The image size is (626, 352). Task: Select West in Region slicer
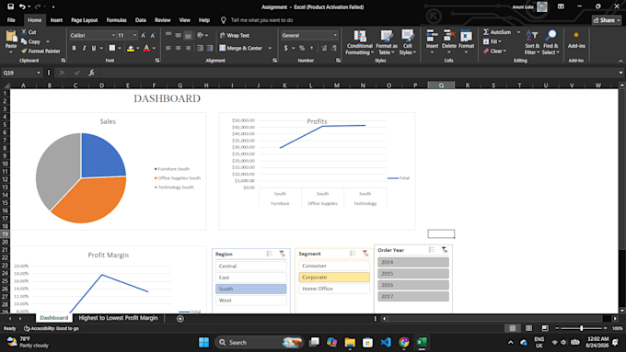pos(250,301)
